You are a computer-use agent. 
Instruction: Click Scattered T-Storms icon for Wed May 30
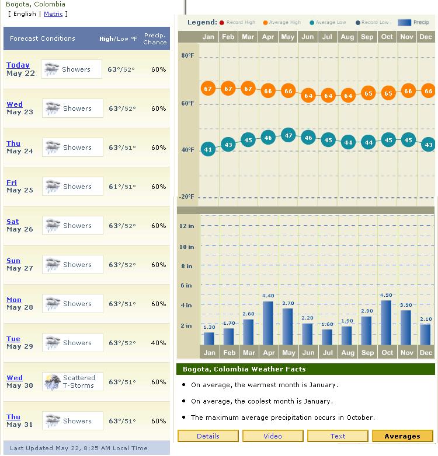click(x=53, y=382)
